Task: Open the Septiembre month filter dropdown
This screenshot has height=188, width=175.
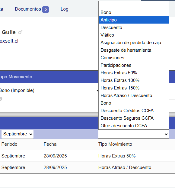Action: pos(17,134)
